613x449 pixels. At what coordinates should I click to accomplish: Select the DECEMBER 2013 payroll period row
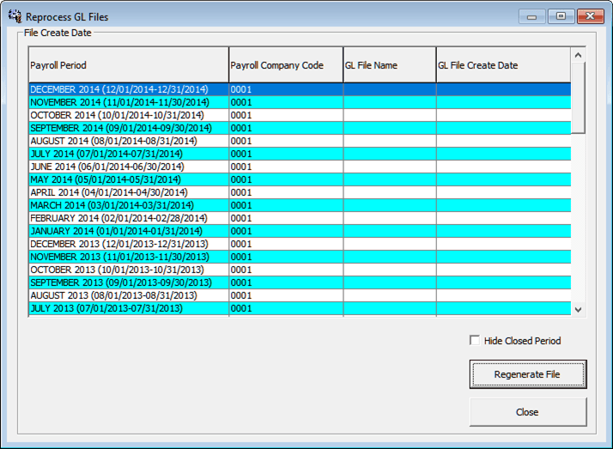pyautogui.click(x=300, y=244)
